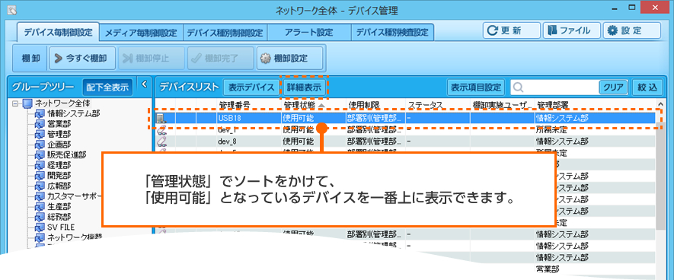Sort by 管理状態 column header arrow
Screen dimensions: 674x280
(x=321, y=105)
